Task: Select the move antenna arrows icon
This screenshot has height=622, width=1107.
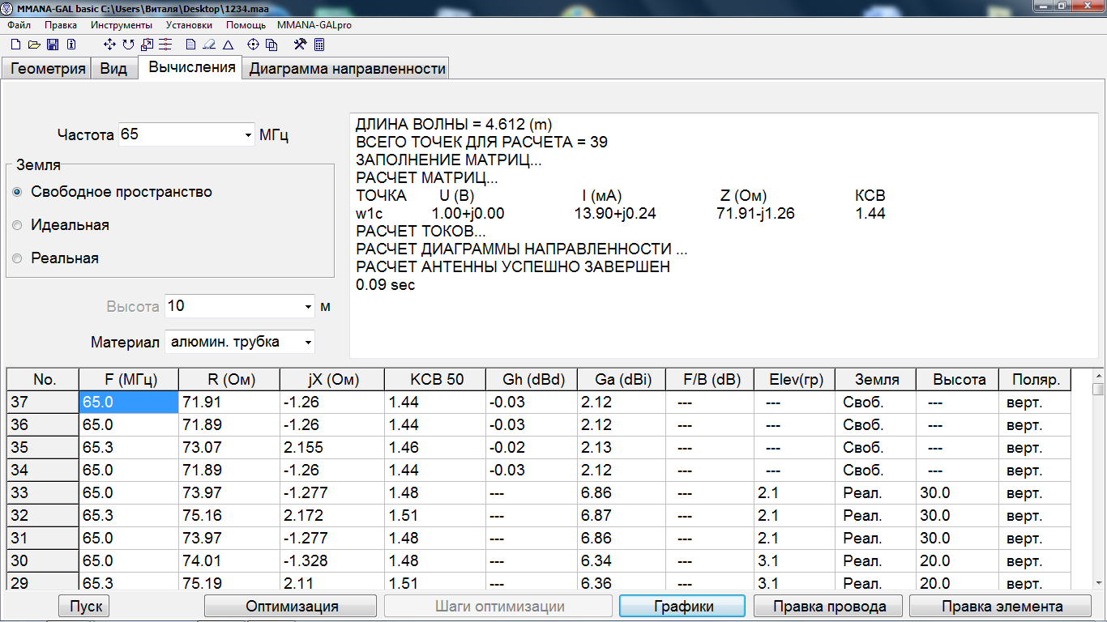Action: click(x=110, y=45)
